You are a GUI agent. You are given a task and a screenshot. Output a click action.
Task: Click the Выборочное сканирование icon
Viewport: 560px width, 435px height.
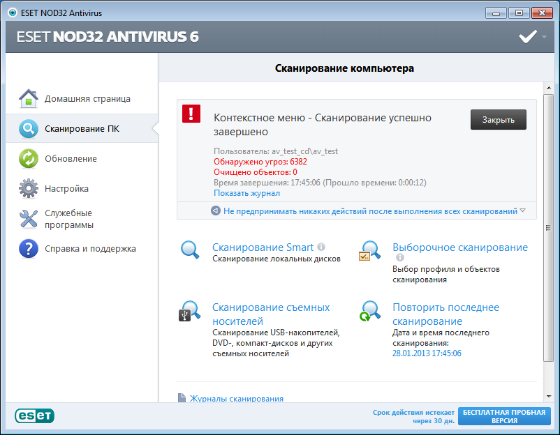tap(370, 251)
